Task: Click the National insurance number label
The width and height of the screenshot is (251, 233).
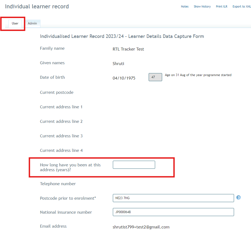Action: coord(66,212)
